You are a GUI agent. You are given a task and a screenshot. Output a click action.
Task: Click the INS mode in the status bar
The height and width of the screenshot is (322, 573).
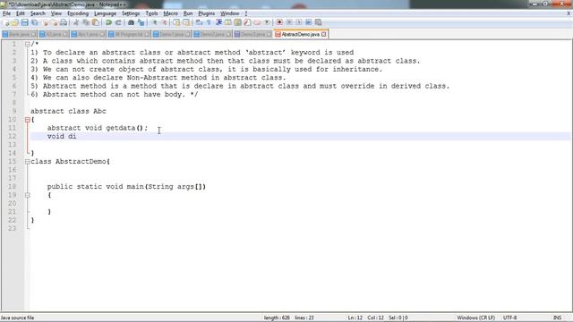(557, 318)
